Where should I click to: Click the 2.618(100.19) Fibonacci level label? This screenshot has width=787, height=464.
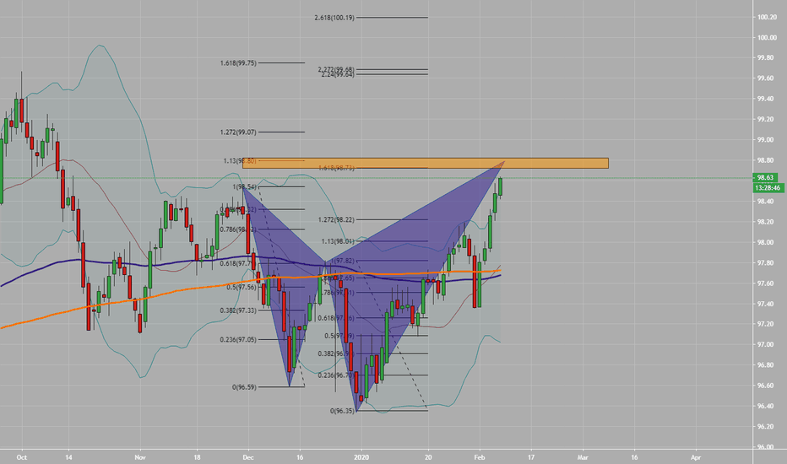(334, 18)
